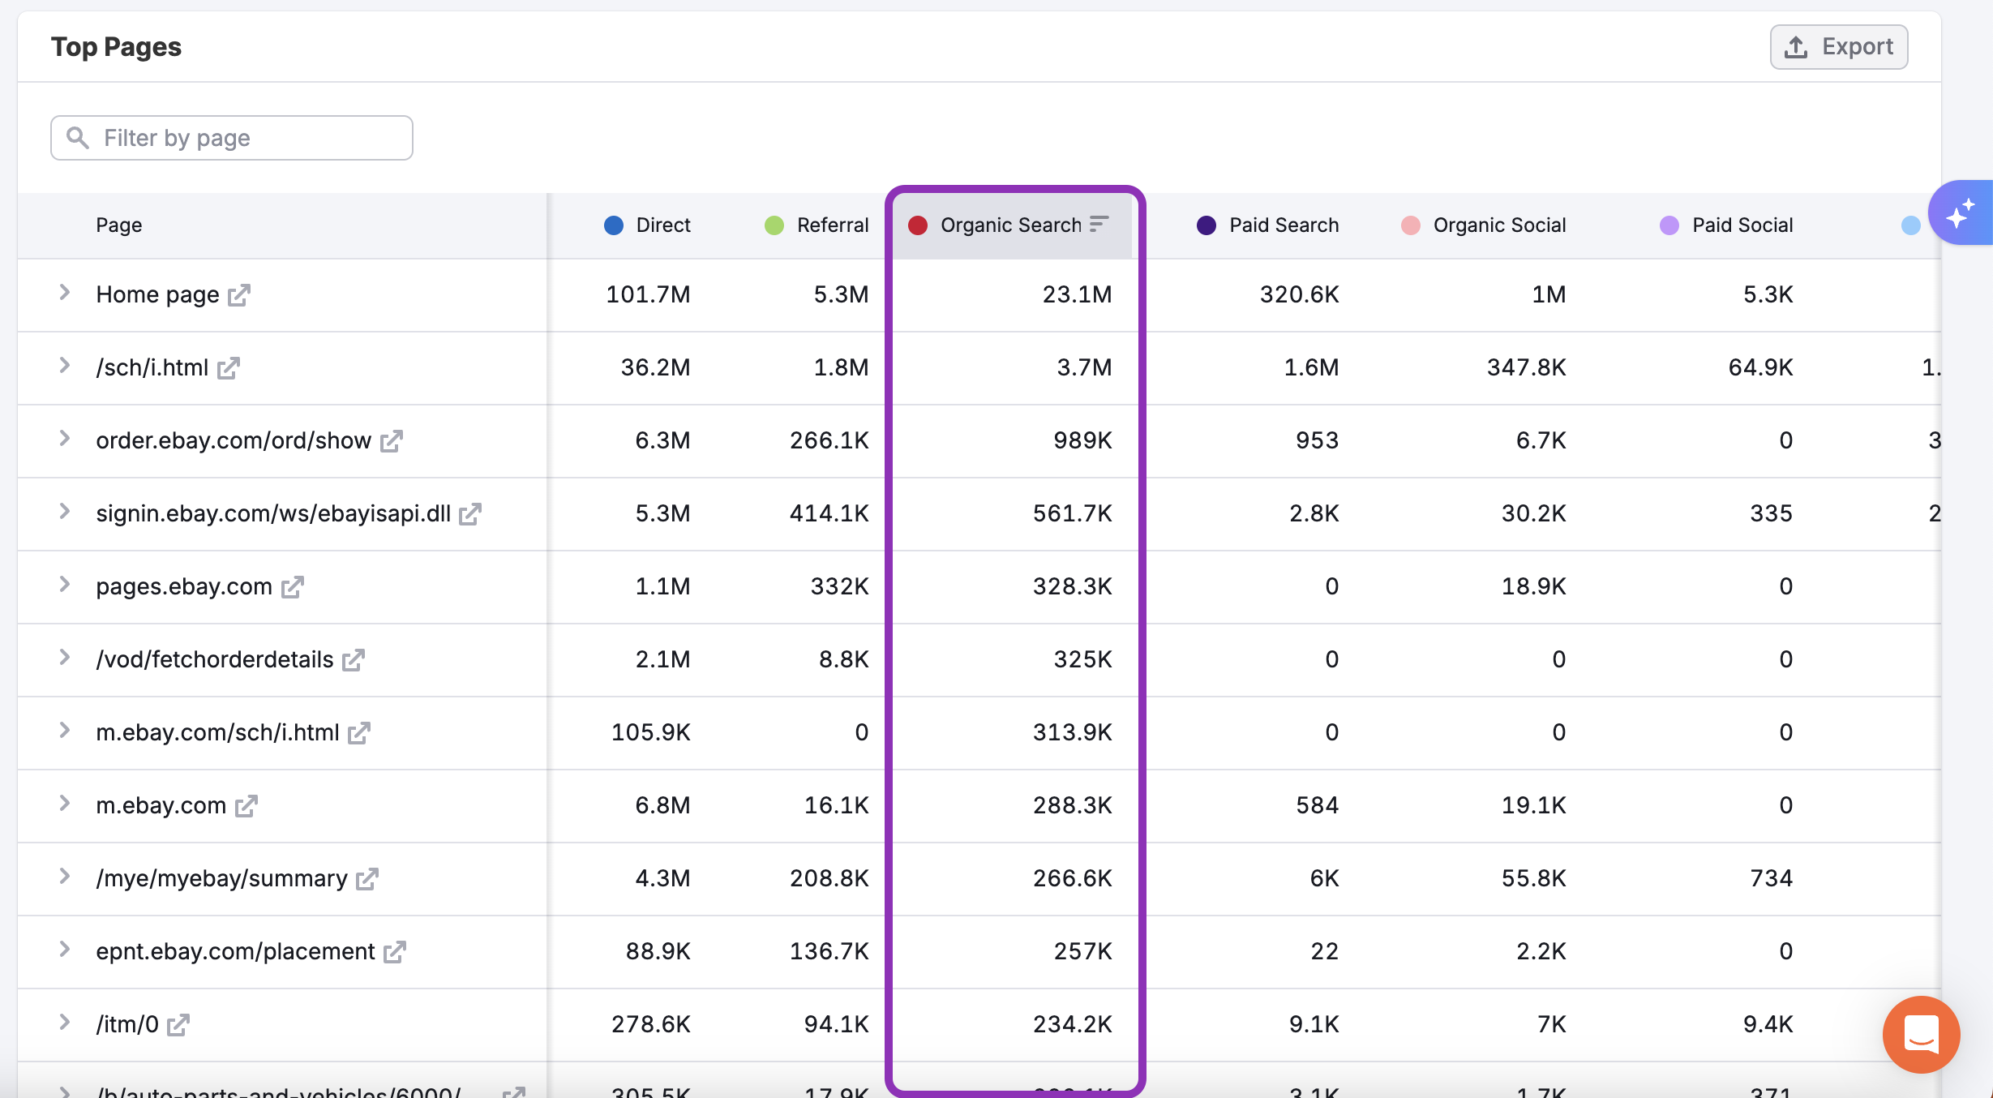Expand the signin.ebay.com/ws/ebayisapi.dll row
This screenshot has width=1993, height=1098.
point(65,512)
